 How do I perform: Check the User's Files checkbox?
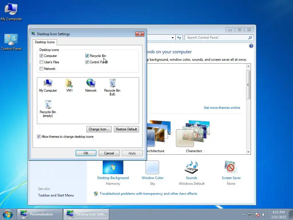point(41,62)
